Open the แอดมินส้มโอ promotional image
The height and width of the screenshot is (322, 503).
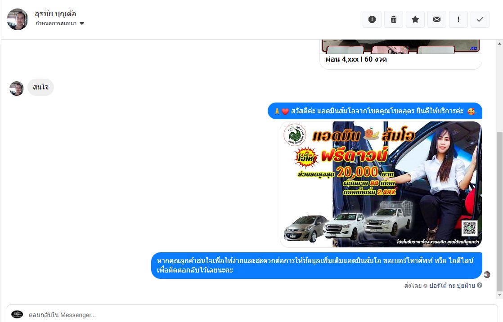coord(381,184)
